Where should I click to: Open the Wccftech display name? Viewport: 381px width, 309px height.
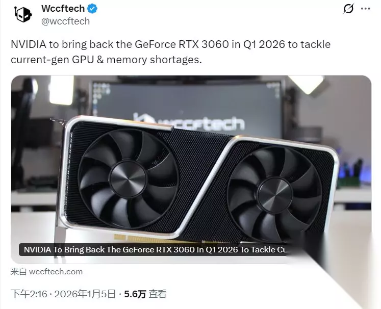click(63, 9)
